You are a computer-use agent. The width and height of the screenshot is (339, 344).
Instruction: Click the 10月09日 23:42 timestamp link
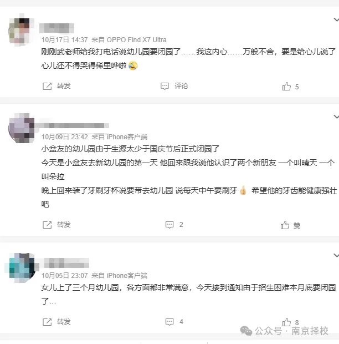[65, 137]
